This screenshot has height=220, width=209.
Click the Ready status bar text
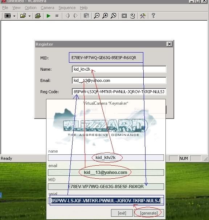click(x=6, y=158)
